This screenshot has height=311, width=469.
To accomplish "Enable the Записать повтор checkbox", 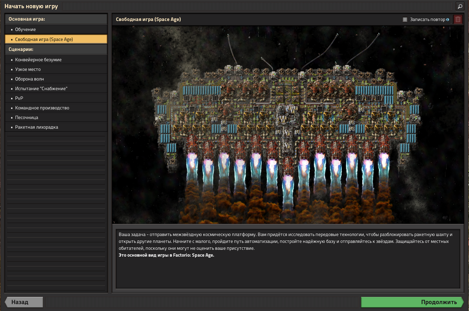I will pos(405,20).
